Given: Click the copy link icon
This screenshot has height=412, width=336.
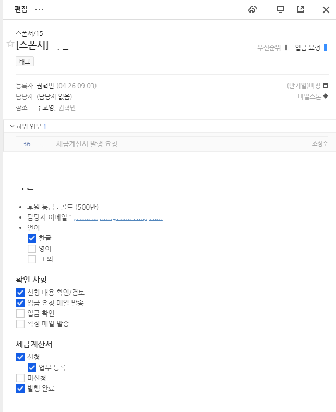Looking at the screenshot, I should pyautogui.click(x=253, y=9).
